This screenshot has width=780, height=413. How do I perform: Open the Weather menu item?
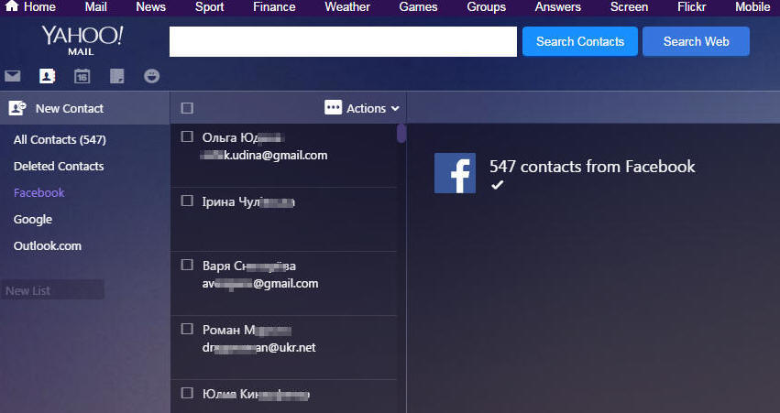pyautogui.click(x=347, y=7)
